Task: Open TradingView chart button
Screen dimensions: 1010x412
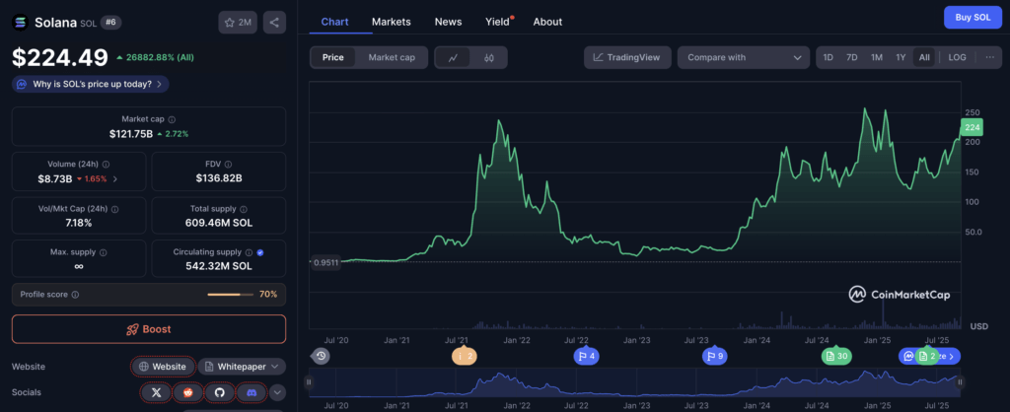Action: 627,57
